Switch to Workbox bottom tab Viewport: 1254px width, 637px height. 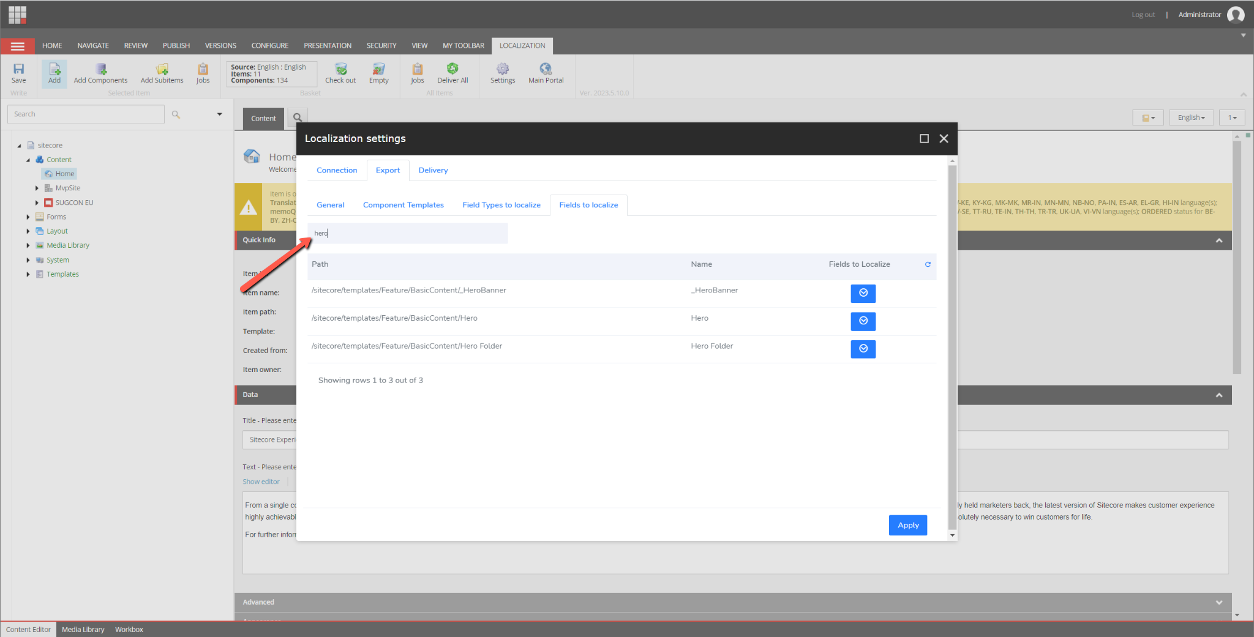coord(129,630)
